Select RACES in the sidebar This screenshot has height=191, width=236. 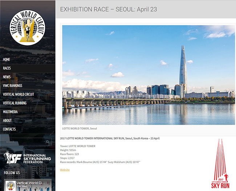tap(28, 68)
